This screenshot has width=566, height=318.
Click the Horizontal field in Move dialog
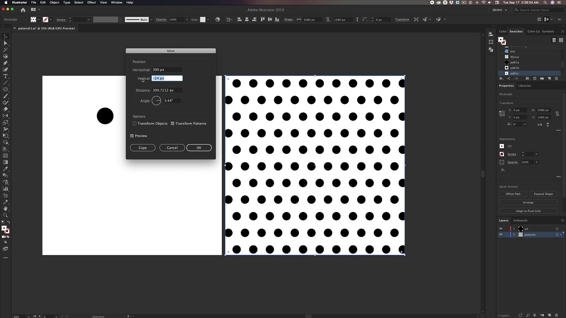(167, 70)
